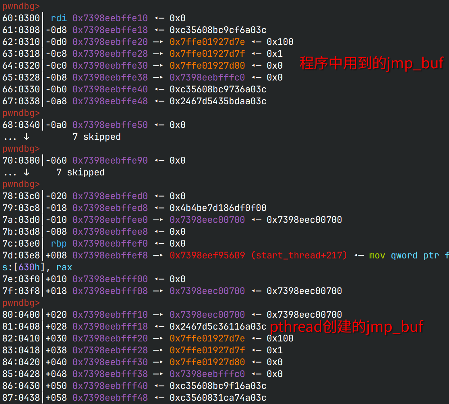Click orange pointer 0x7ffe01927d7e in row 62:0310

[x=207, y=42]
